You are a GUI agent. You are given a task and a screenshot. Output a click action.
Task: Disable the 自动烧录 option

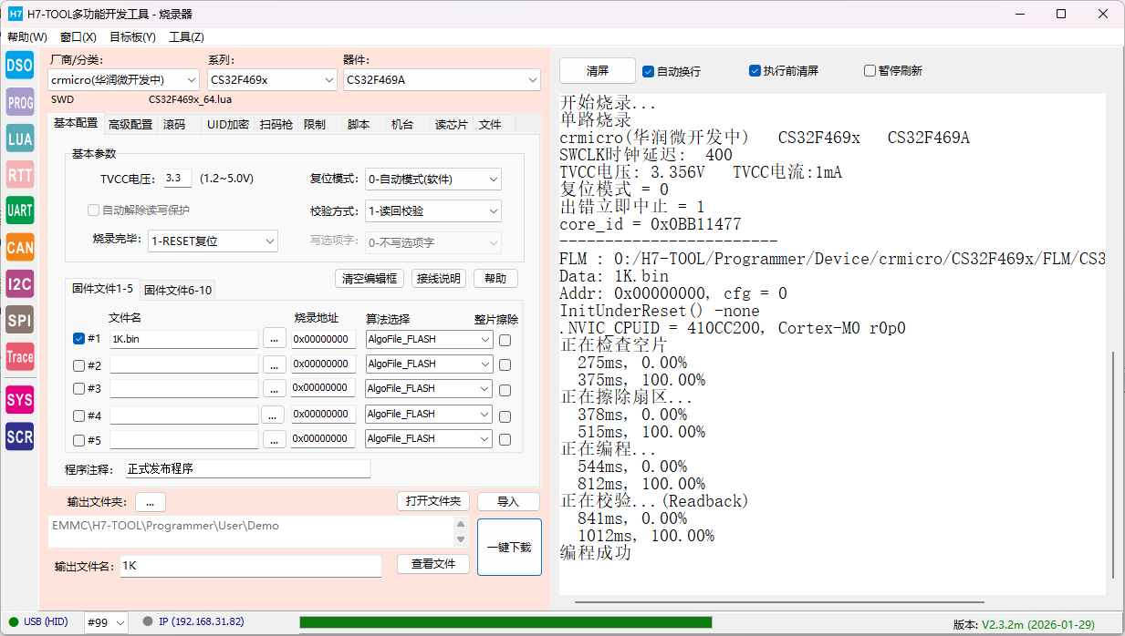650,70
